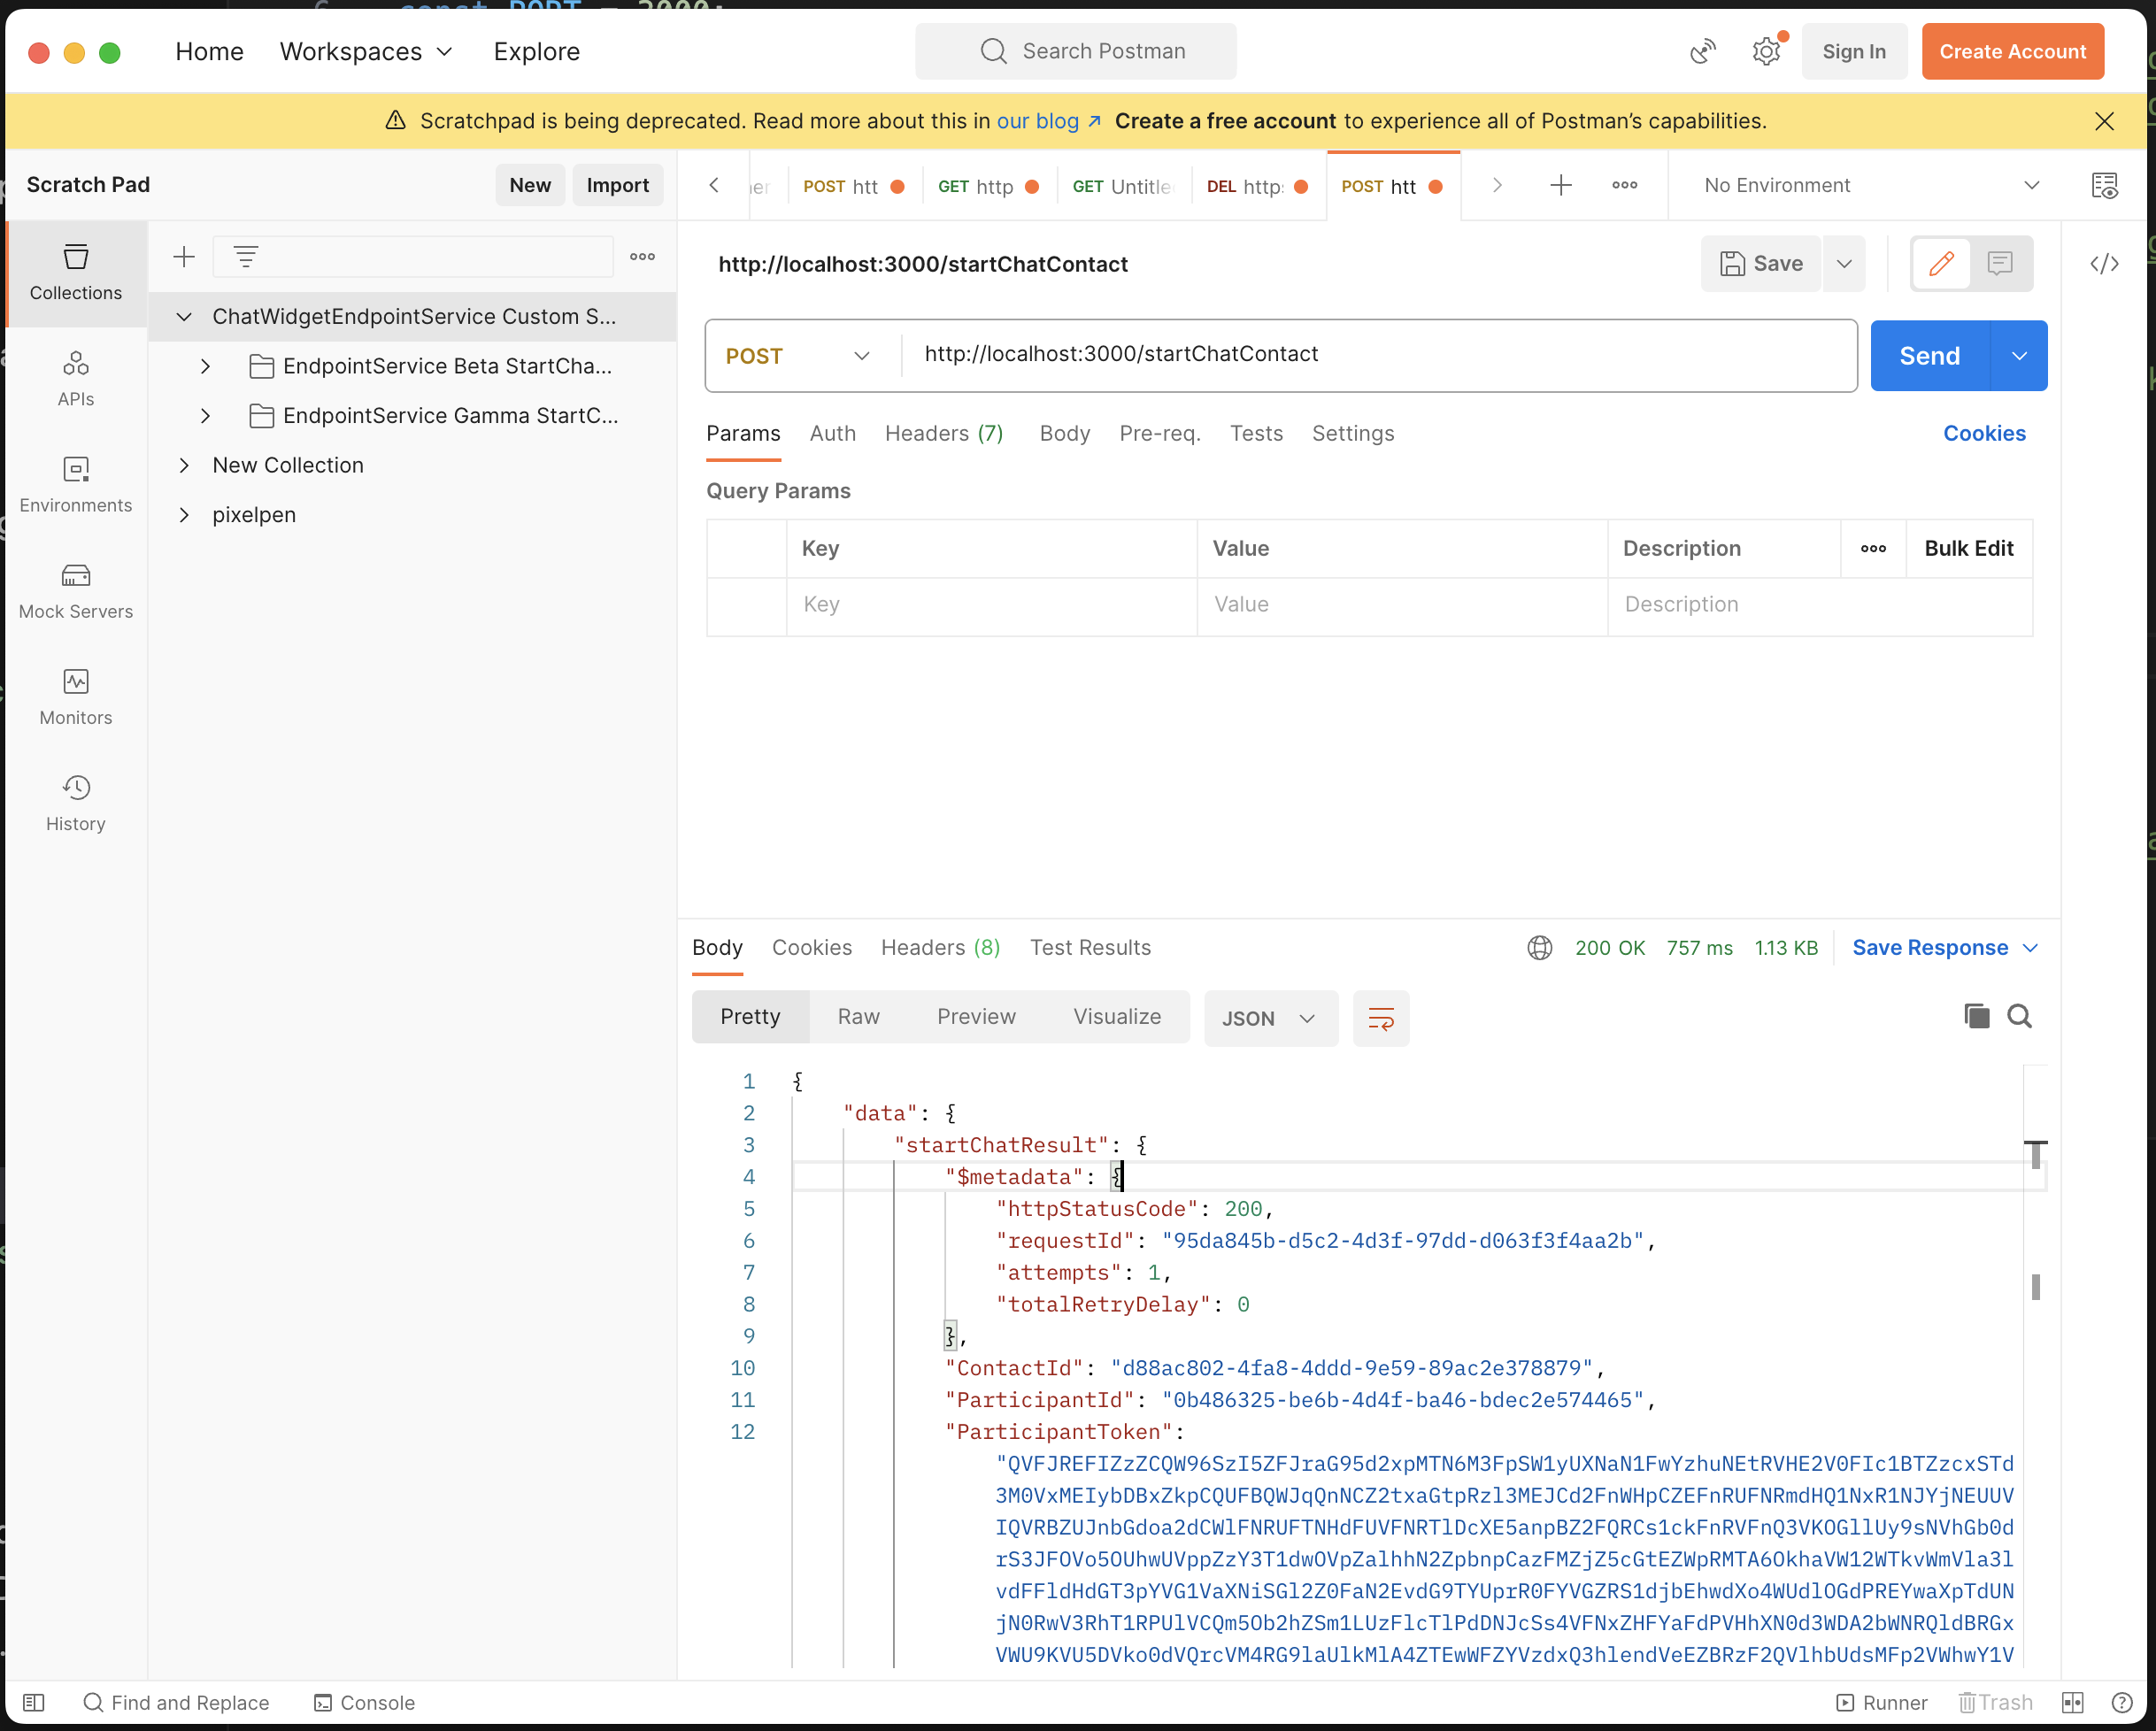
Task: Open the Send button dropdown arrow
Action: (x=2019, y=356)
